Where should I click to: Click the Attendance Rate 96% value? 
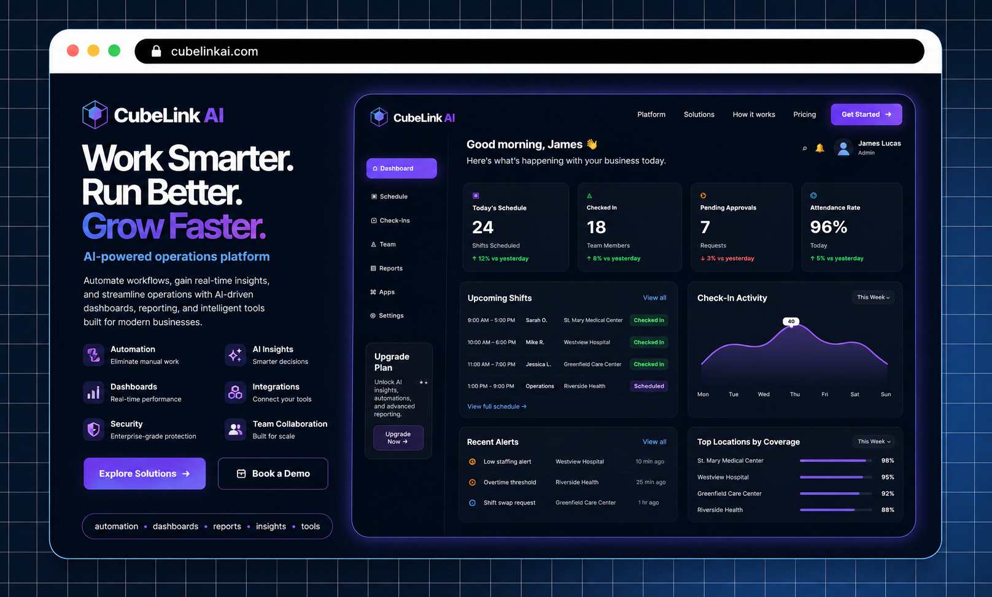pyautogui.click(x=829, y=228)
